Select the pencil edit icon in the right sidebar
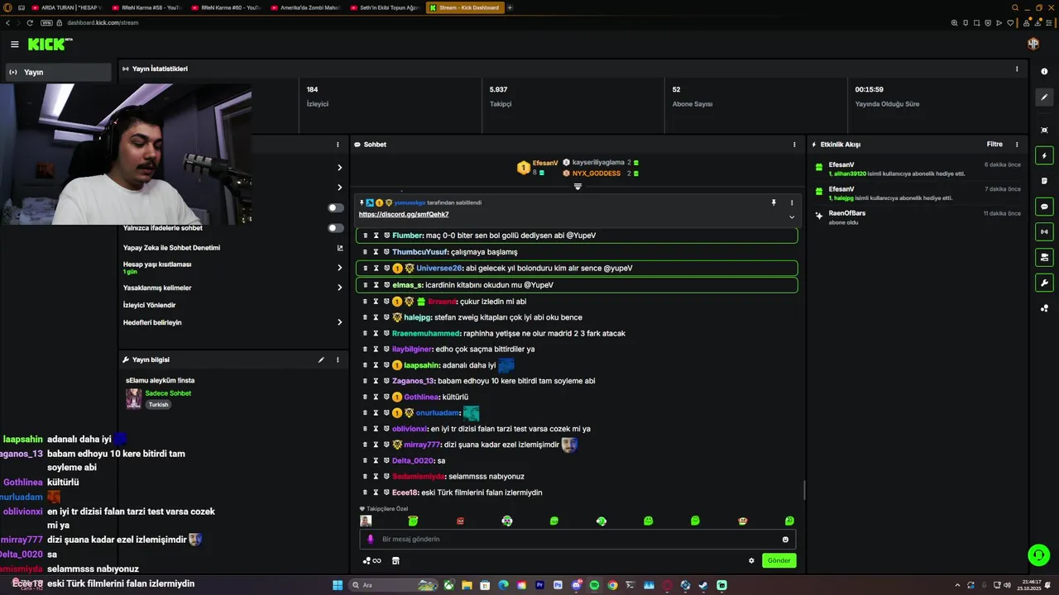Viewport: 1059px width, 595px height. [1044, 98]
